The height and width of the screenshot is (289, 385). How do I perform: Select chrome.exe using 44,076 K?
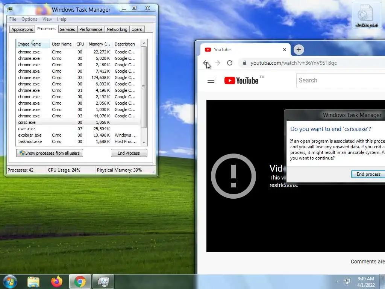(78, 116)
